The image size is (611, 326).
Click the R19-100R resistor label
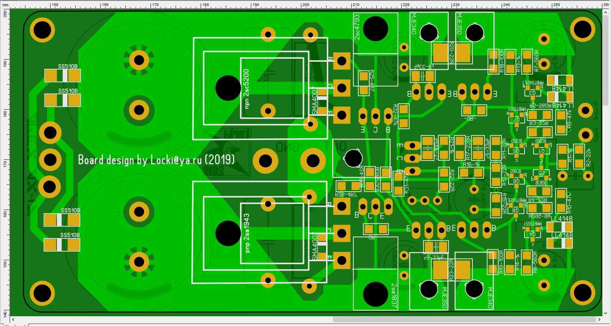click(501, 262)
